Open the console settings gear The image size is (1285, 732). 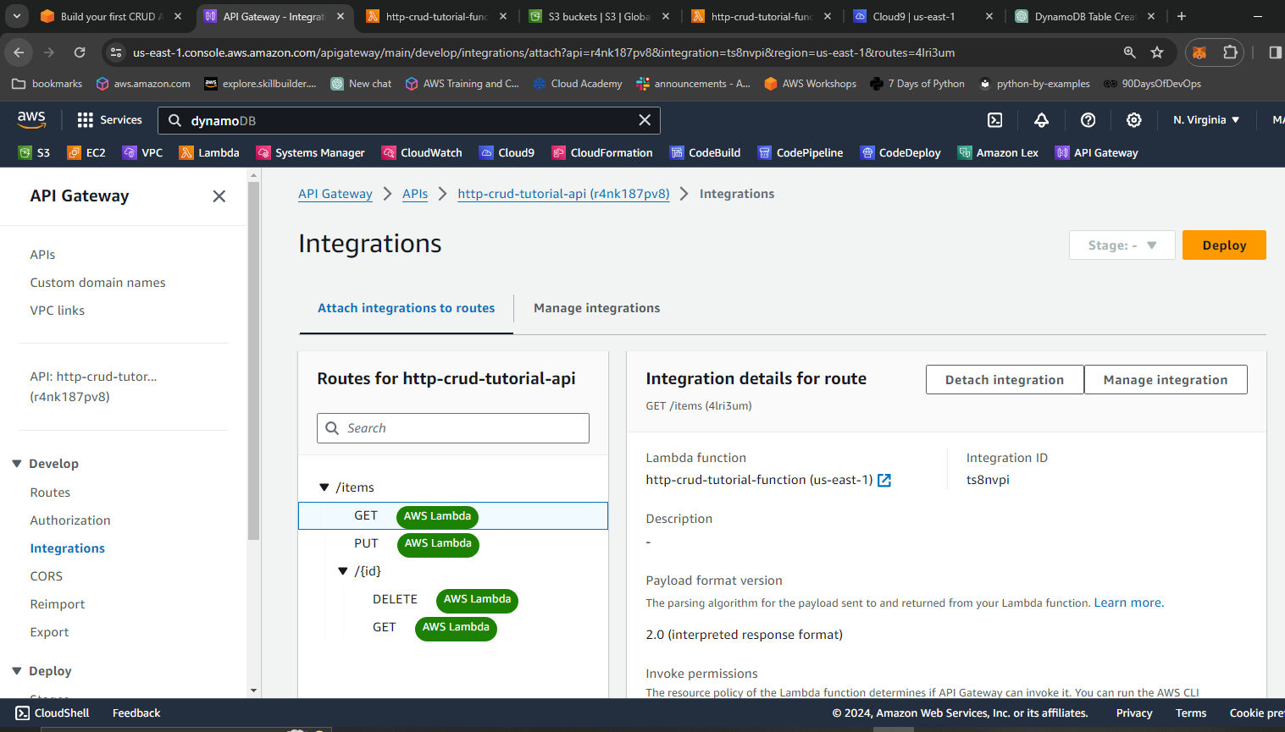click(1134, 120)
